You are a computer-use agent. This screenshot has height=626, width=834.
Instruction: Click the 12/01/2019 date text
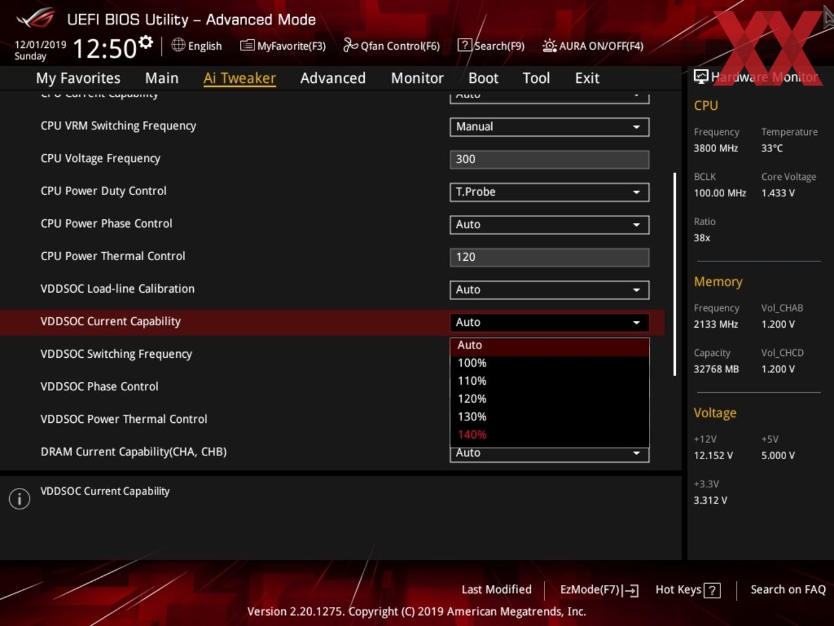(40, 45)
